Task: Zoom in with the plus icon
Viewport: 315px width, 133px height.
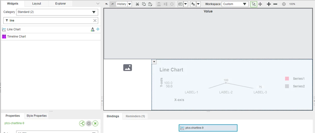Action: tap(269, 4)
